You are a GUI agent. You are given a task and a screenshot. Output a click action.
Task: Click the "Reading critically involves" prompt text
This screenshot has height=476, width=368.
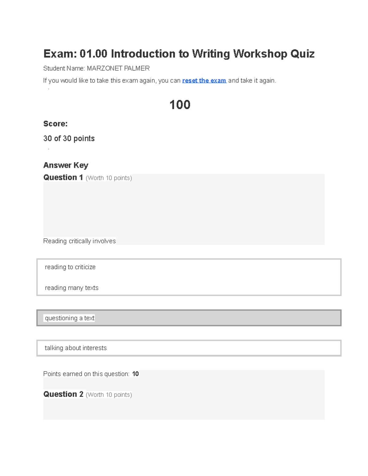tap(79, 241)
